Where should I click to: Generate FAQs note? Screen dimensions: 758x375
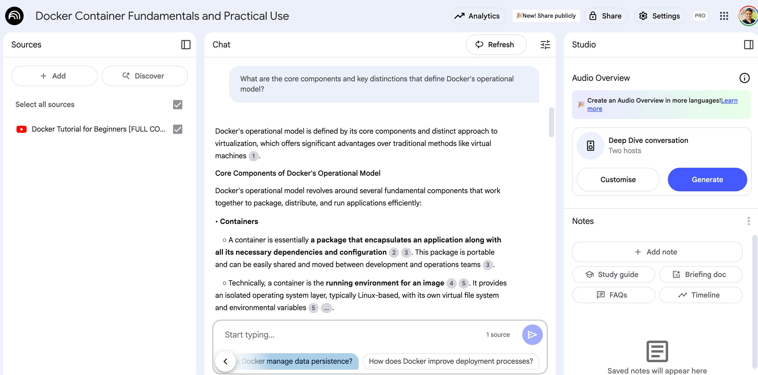[x=613, y=295]
